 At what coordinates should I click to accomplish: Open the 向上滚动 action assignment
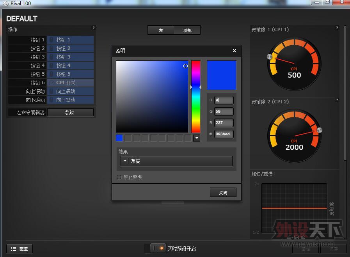point(70,91)
